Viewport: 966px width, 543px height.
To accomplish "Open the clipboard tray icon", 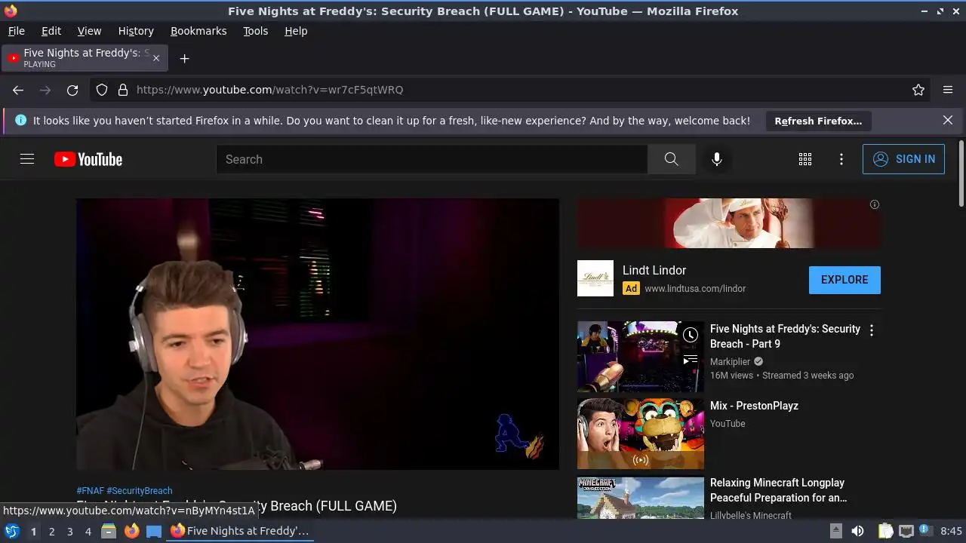I will tap(886, 531).
